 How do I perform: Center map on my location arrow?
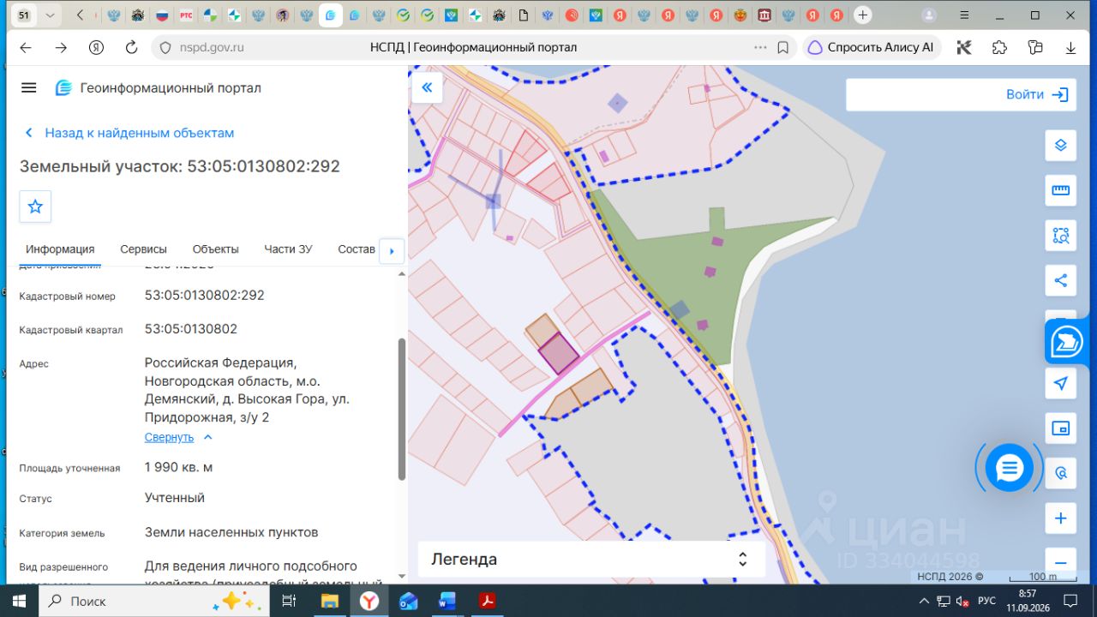click(1060, 383)
